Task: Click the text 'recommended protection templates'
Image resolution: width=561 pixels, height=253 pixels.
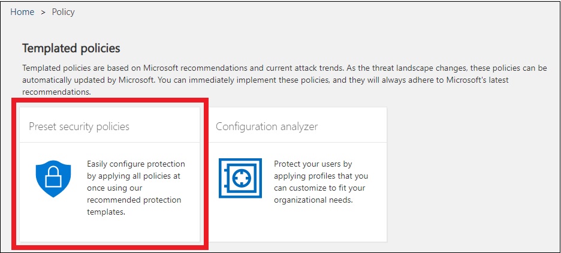Action: pos(134,206)
